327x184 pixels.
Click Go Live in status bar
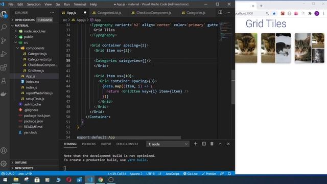coord(191,174)
